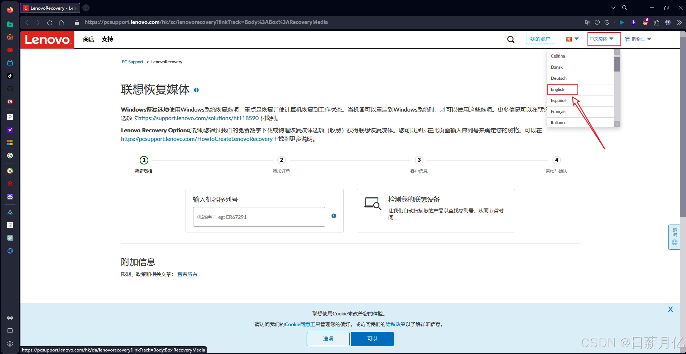Viewport: 686px width, 354px height.
Task: Open the 支持 menu
Action: [x=107, y=39]
